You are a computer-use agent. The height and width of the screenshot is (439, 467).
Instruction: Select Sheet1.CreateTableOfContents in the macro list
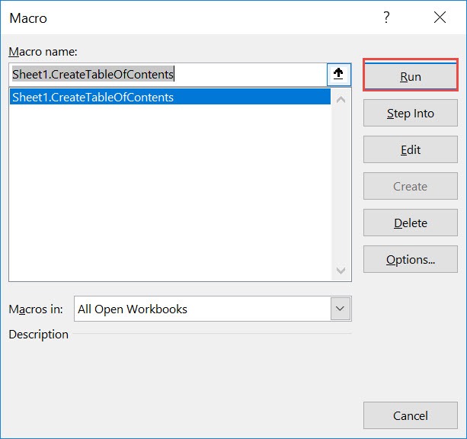tap(170, 97)
